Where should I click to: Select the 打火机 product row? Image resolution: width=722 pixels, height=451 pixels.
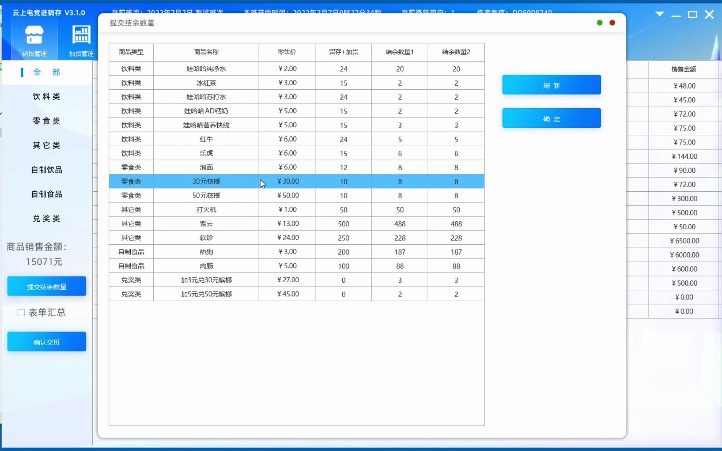297,210
